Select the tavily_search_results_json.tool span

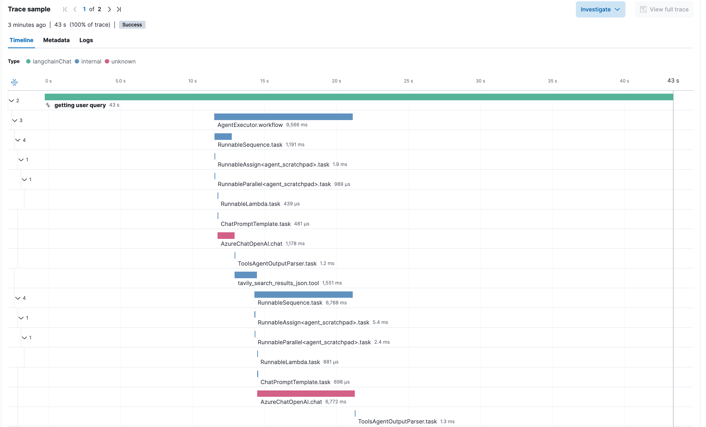pos(278,283)
